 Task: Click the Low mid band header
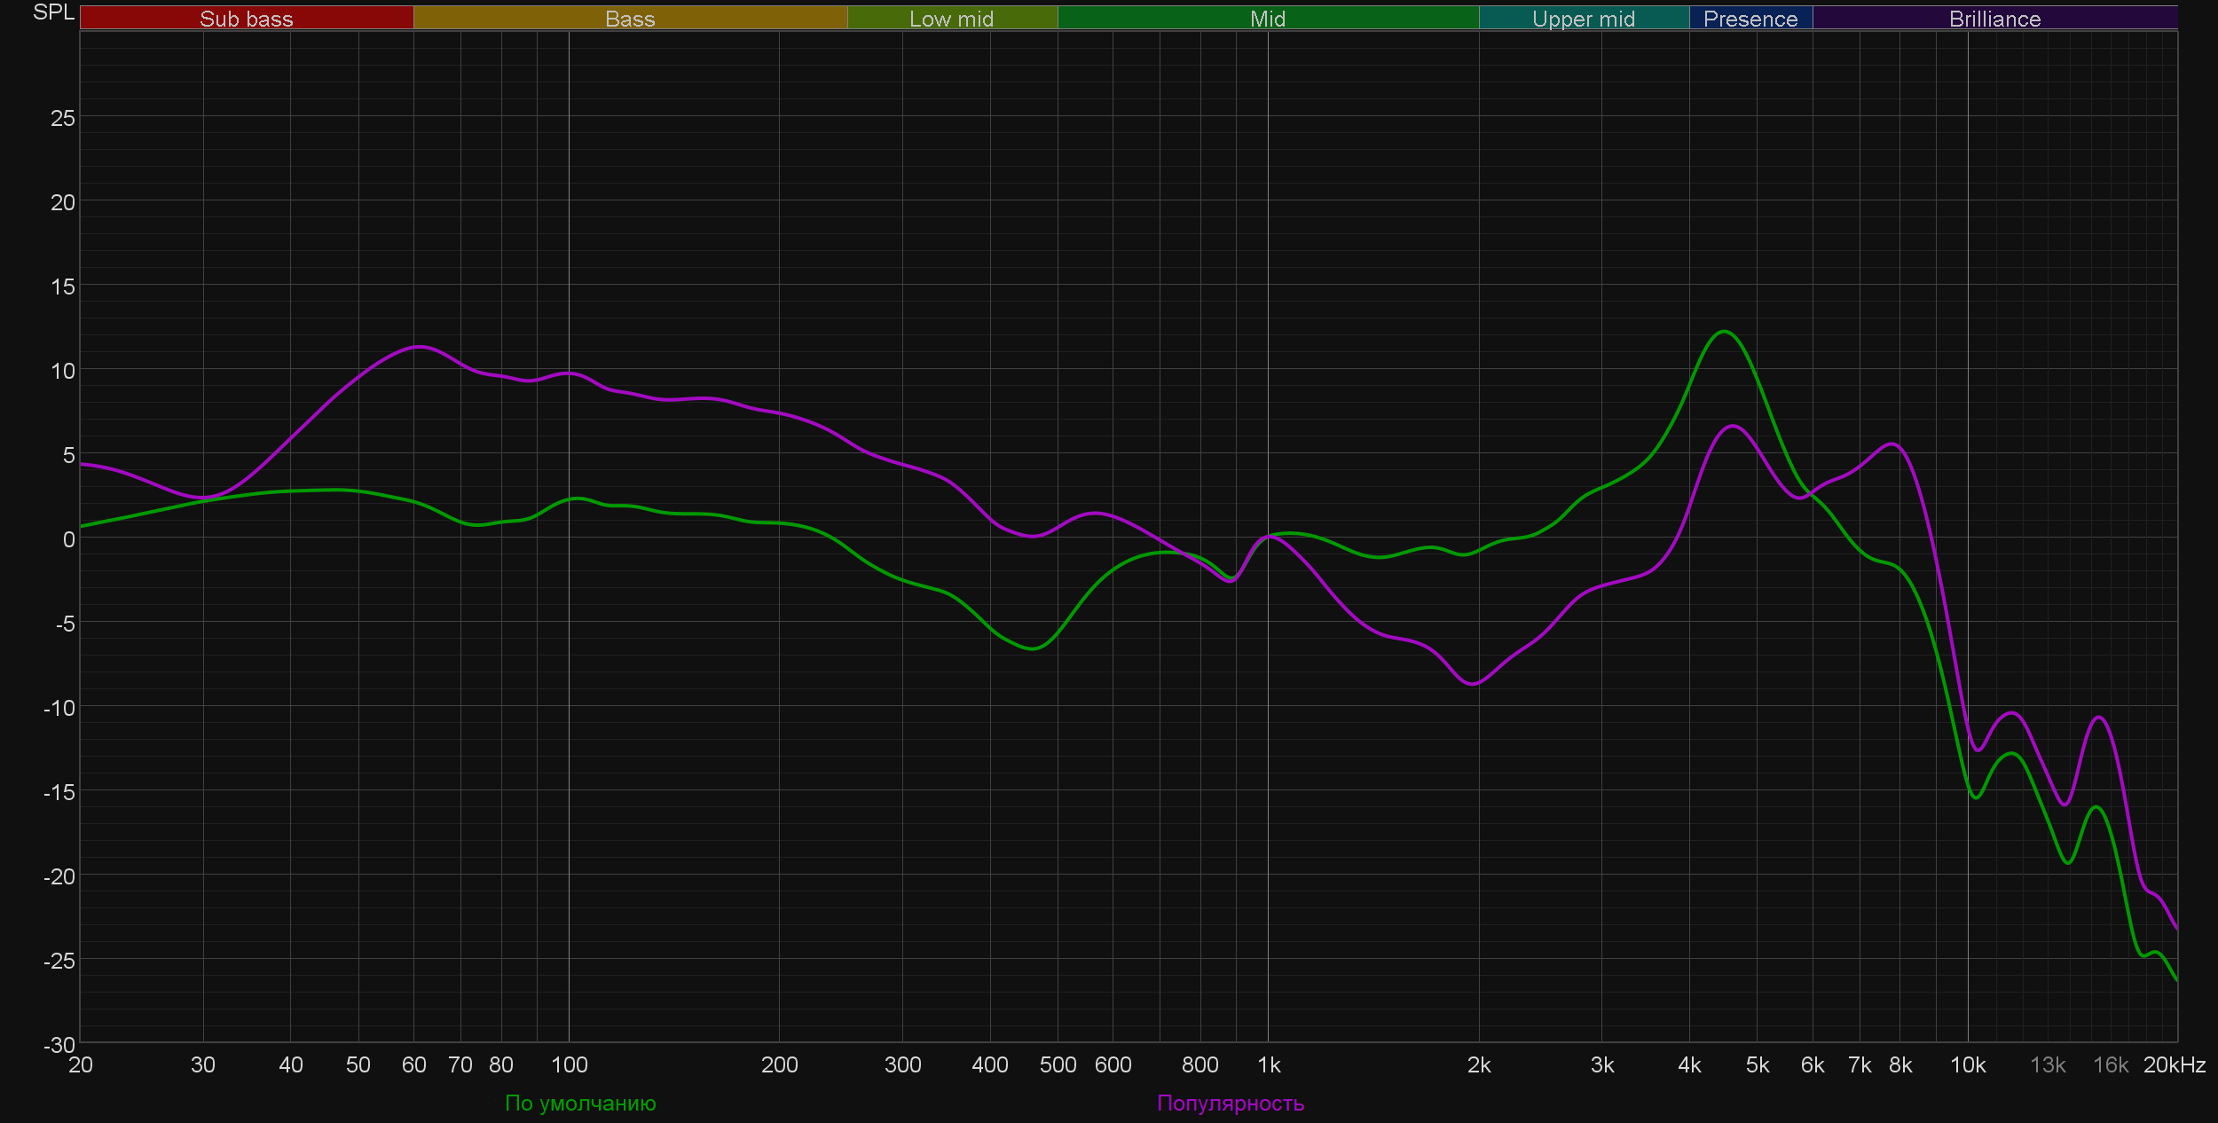click(x=951, y=19)
